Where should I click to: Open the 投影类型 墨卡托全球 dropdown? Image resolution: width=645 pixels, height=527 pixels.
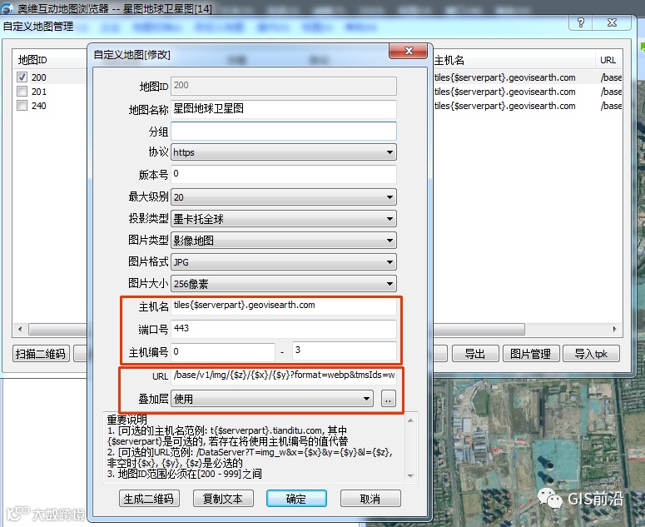tap(284, 219)
